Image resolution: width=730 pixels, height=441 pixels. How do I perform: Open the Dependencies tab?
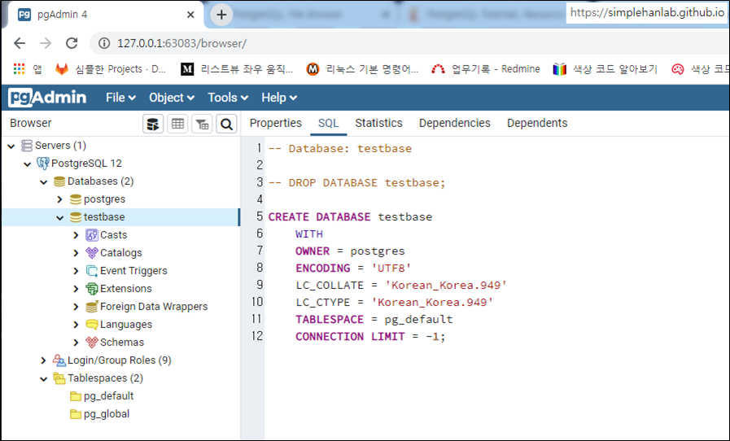[454, 124]
